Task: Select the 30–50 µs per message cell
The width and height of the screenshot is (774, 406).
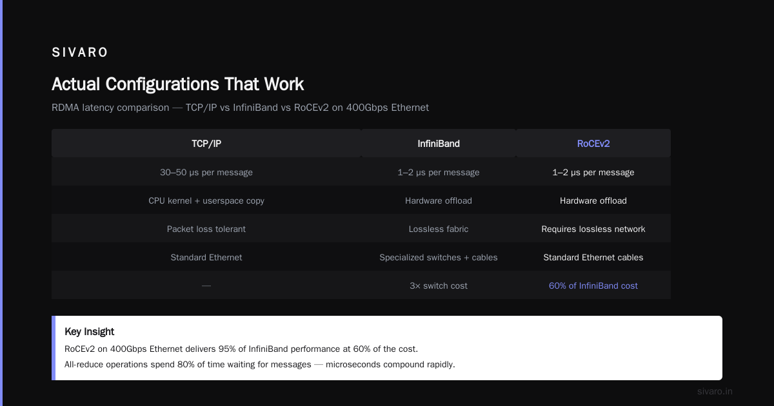Action: click(x=206, y=172)
